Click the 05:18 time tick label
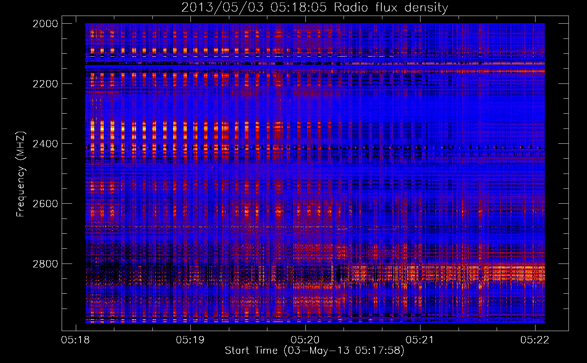587x363 pixels. [75, 340]
